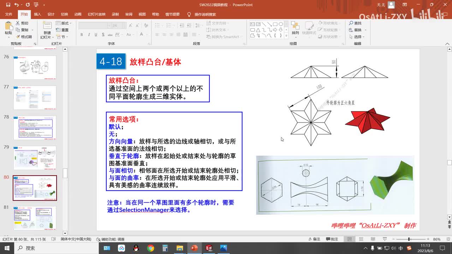Open Section (节) dropdown
Image resolution: width=452 pixels, height=254 pixels.
pyautogui.click(x=62, y=37)
